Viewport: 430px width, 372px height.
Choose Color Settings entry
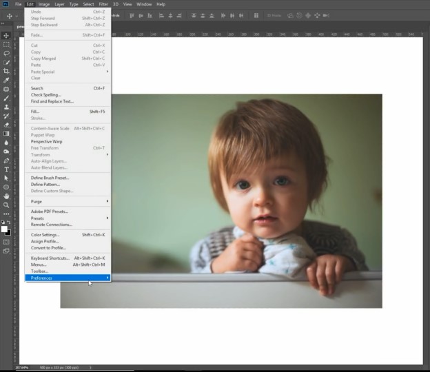pos(68,235)
